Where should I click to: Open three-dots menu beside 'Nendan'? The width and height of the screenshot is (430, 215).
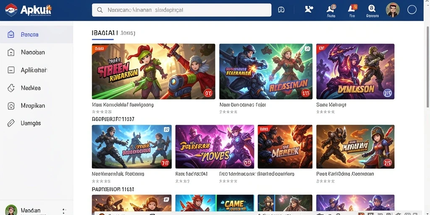pos(64,211)
